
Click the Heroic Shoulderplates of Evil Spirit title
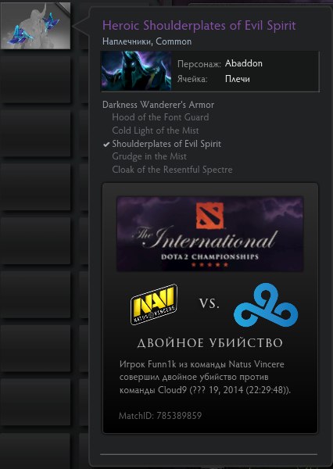click(x=199, y=26)
